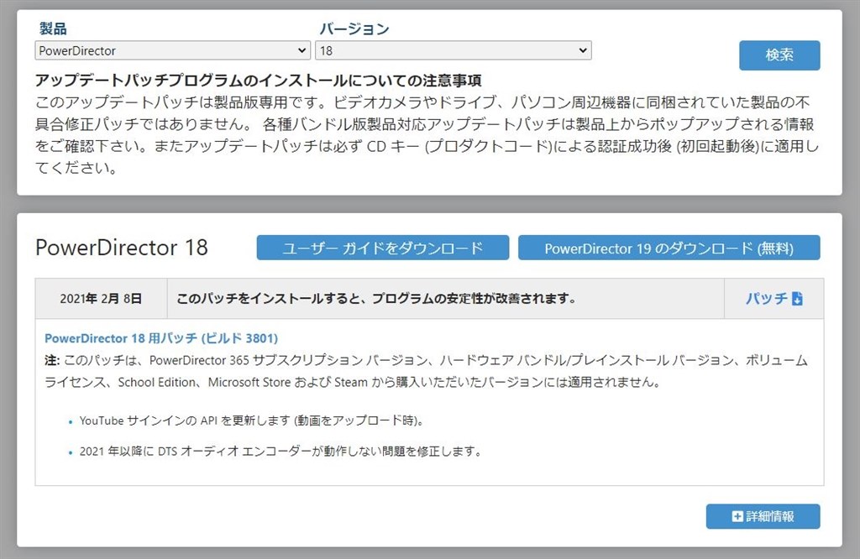Click the バージョン label

click(x=354, y=29)
